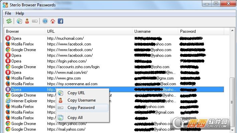Minimize the SterJo Browser Passwords window

tap(207, 4)
